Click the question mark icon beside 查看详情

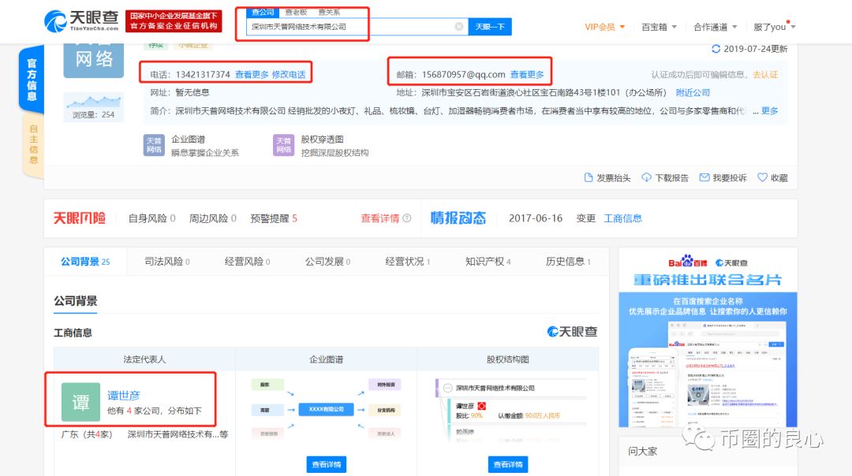[x=407, y=218]
